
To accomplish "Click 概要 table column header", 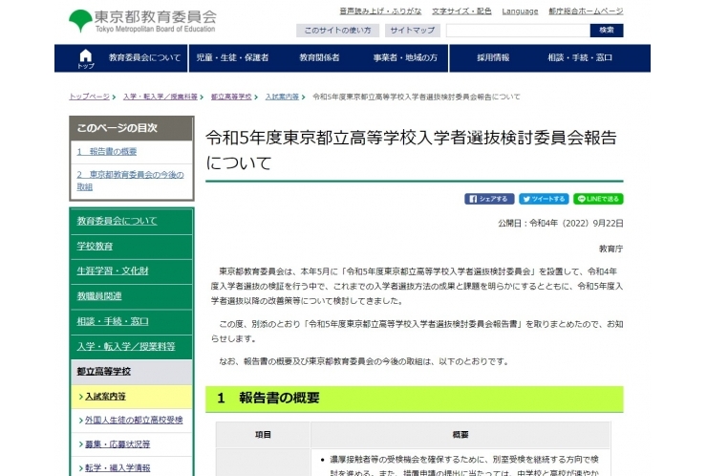I will point(461,435).
